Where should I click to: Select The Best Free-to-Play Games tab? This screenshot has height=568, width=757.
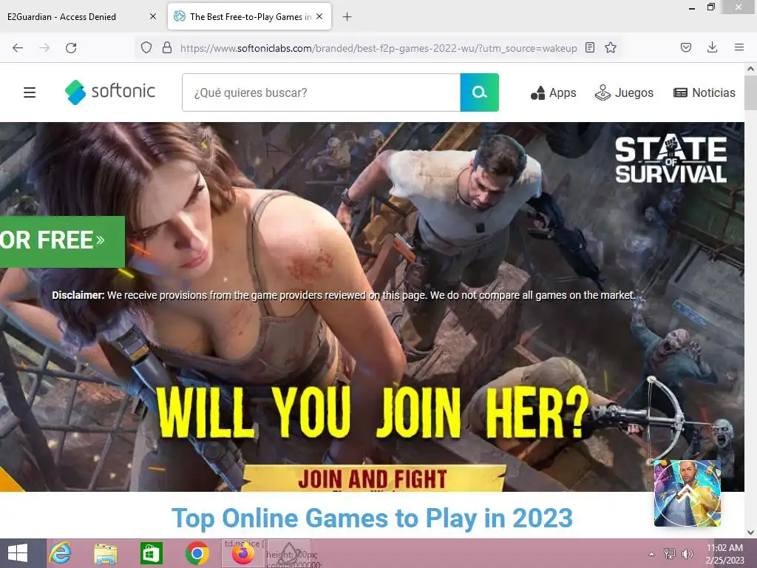coord(250,16)
